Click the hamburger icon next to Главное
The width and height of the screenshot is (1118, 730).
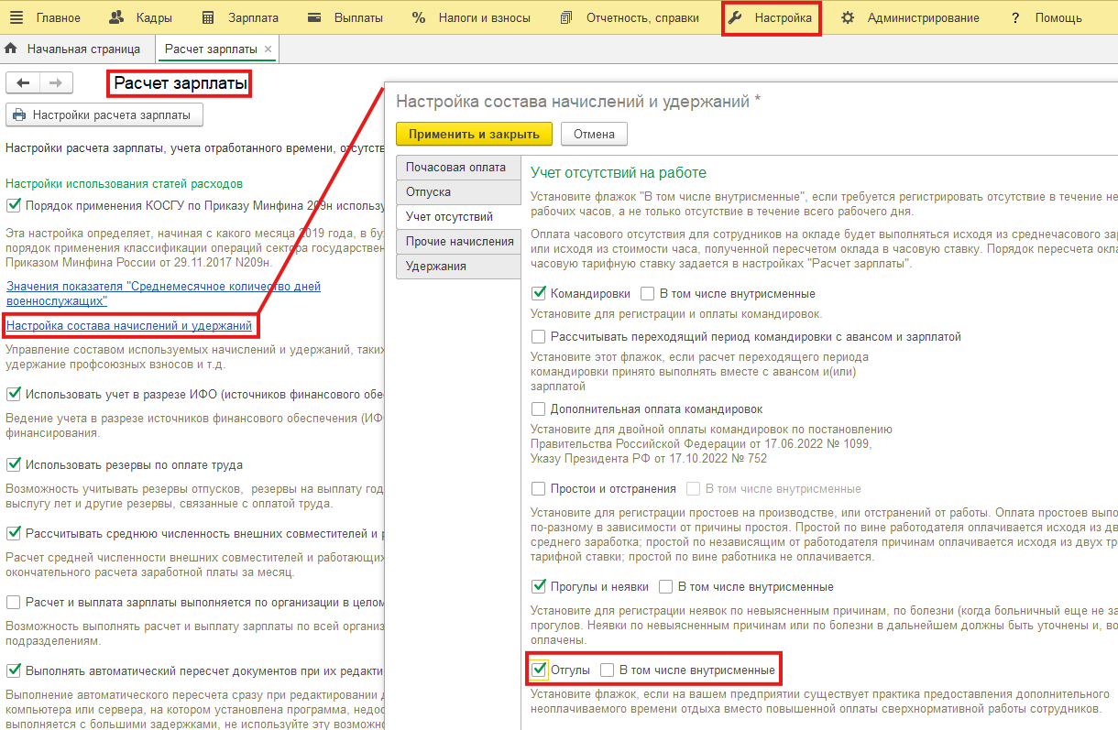click(18, 17)
